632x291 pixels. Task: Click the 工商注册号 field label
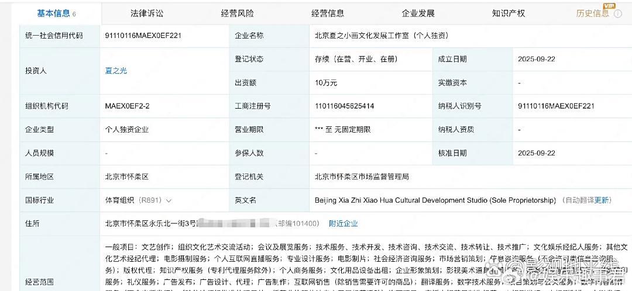click(x=253, y=106)
